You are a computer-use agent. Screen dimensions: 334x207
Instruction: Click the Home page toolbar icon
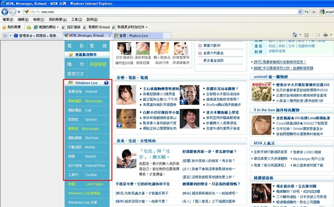[295, 34]
